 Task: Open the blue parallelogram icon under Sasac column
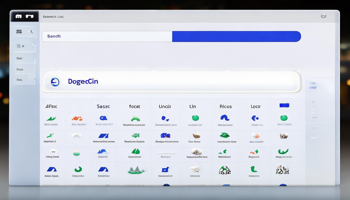click(103, 136)
